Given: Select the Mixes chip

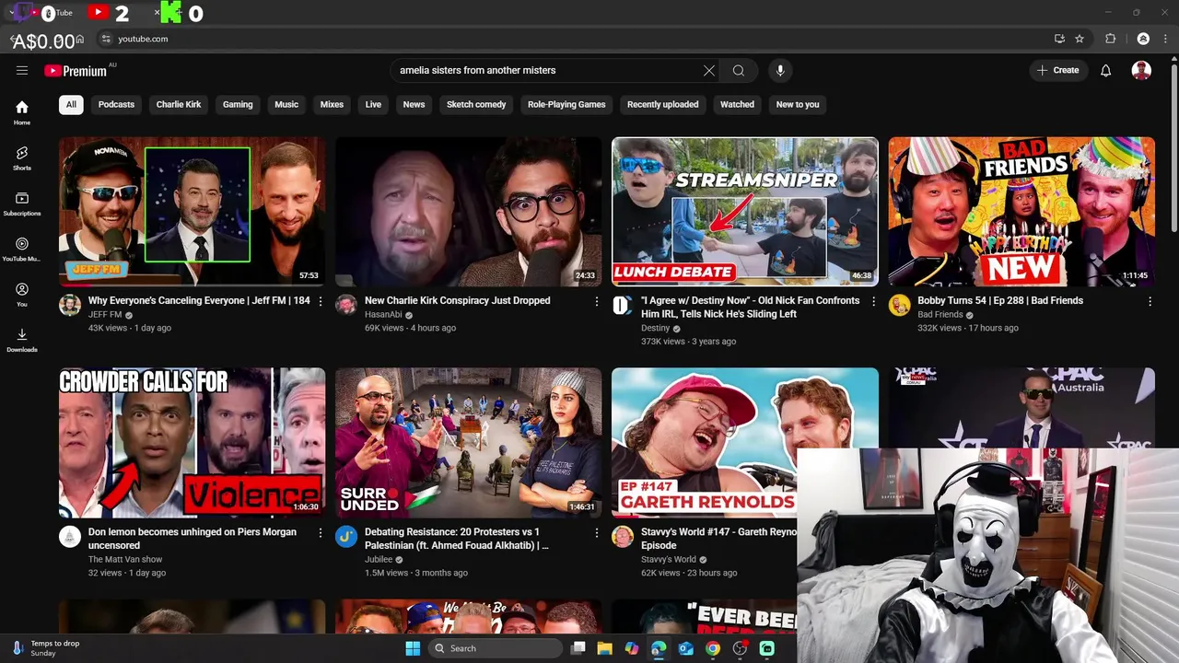Looking at the screenshot, I should click(332, 104).
